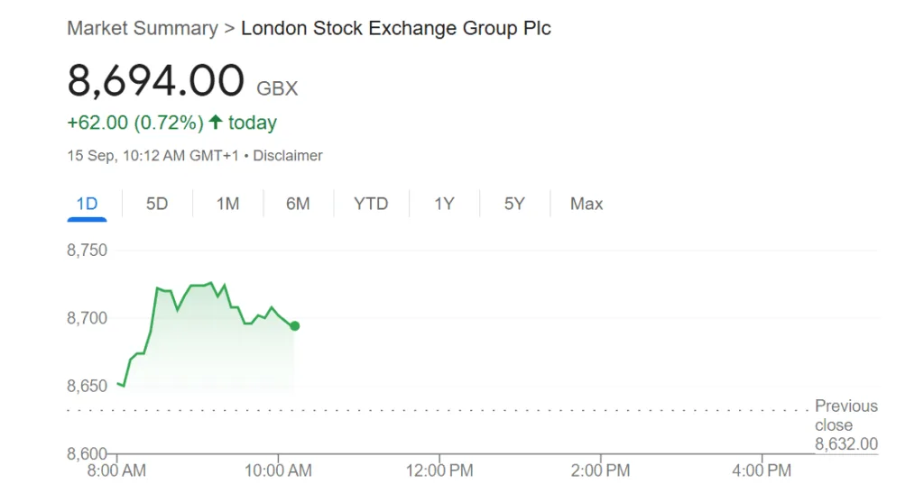
Task: Select the Max range tab
Action: (x=587, y=204)
